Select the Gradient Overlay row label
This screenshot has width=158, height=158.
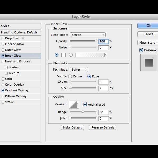pyautogui.click(x=17, y=91)
